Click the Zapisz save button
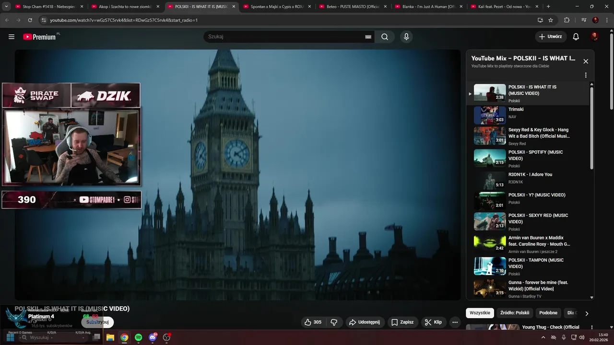The height and width of the screenshot is (345, 614). click(402, 322)
